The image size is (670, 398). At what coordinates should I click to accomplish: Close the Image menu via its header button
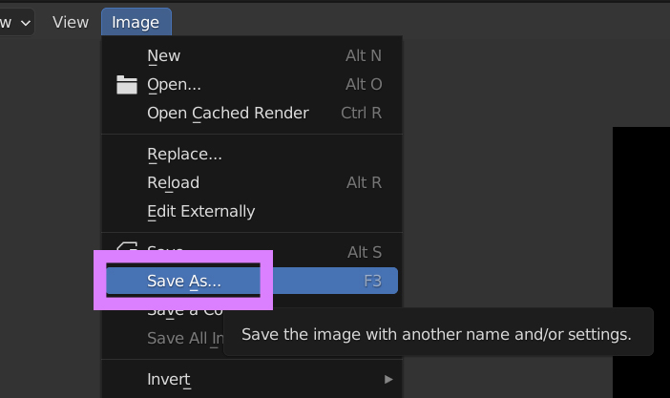[136, 22]
